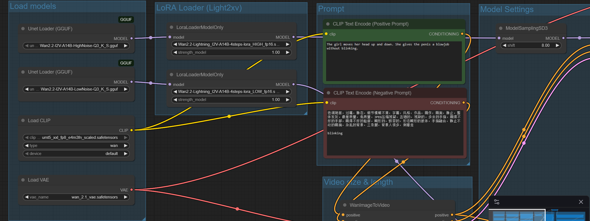590x221 pixels.
Task: Open the LowNoise unet model dropdown
Action: (76, 89)
